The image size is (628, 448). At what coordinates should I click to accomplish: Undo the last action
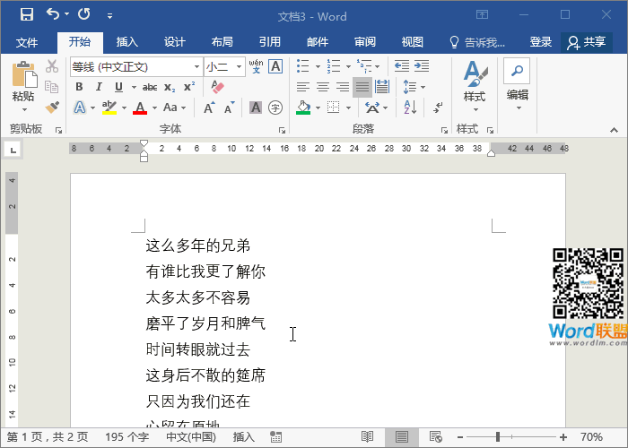click(x=53, y=14)
